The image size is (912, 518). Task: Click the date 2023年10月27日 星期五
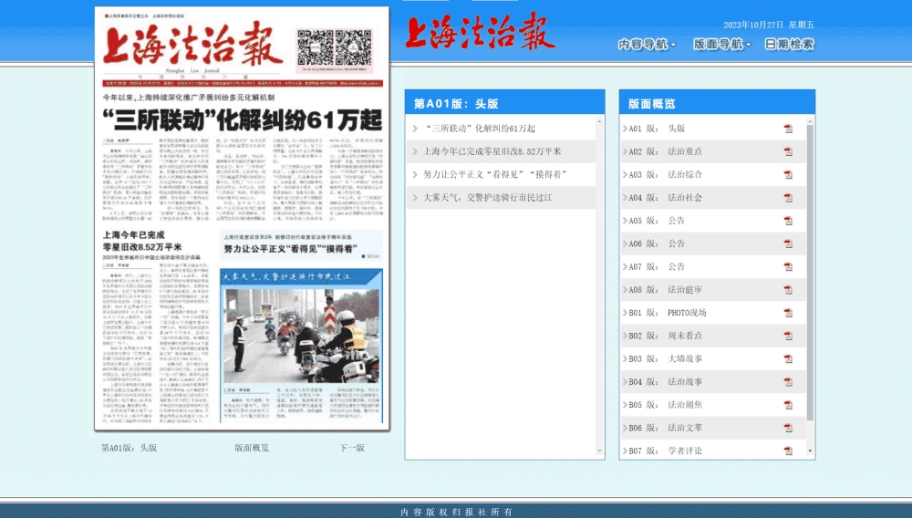point(768,25)
